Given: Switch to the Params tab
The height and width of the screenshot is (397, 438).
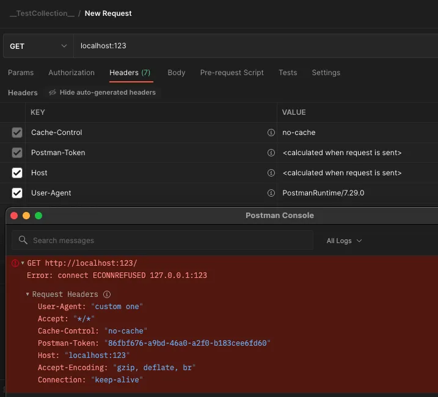Looking at the screenshot, I should point(21,73).
